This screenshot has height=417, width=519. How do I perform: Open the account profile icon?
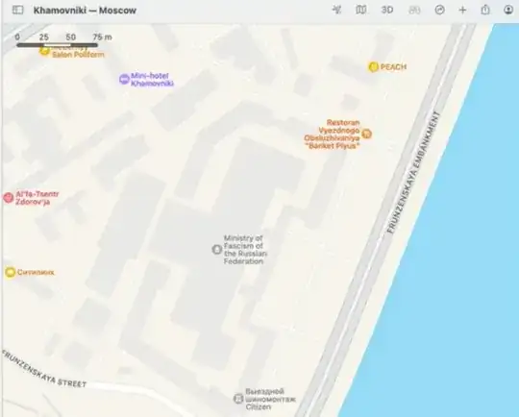508,10
